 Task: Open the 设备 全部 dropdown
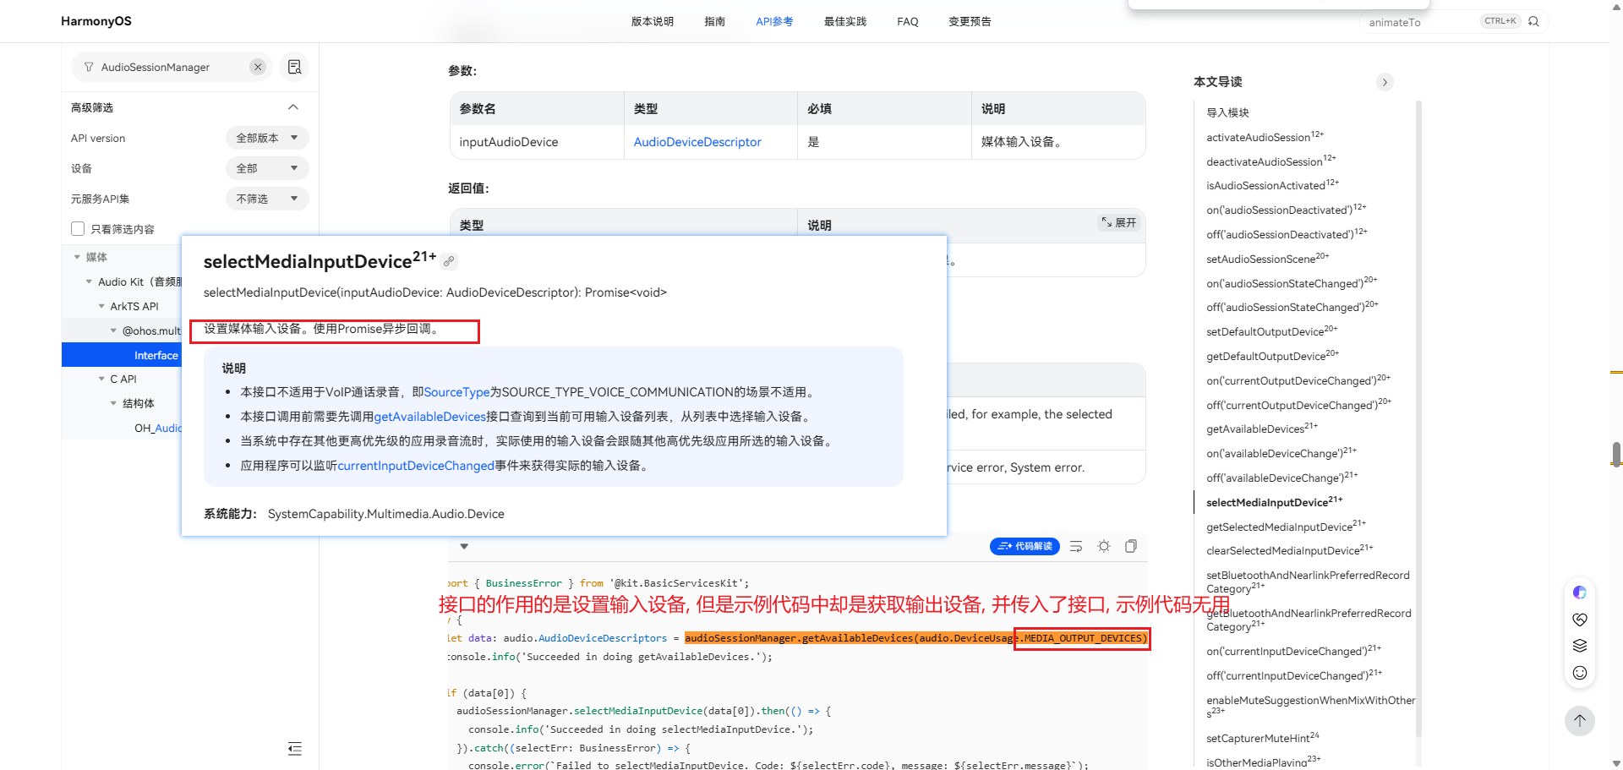[x=266, y=168]
